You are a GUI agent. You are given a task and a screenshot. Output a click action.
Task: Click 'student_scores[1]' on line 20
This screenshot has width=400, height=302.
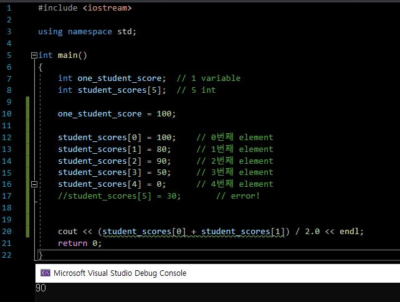click(x=243, y=232)
